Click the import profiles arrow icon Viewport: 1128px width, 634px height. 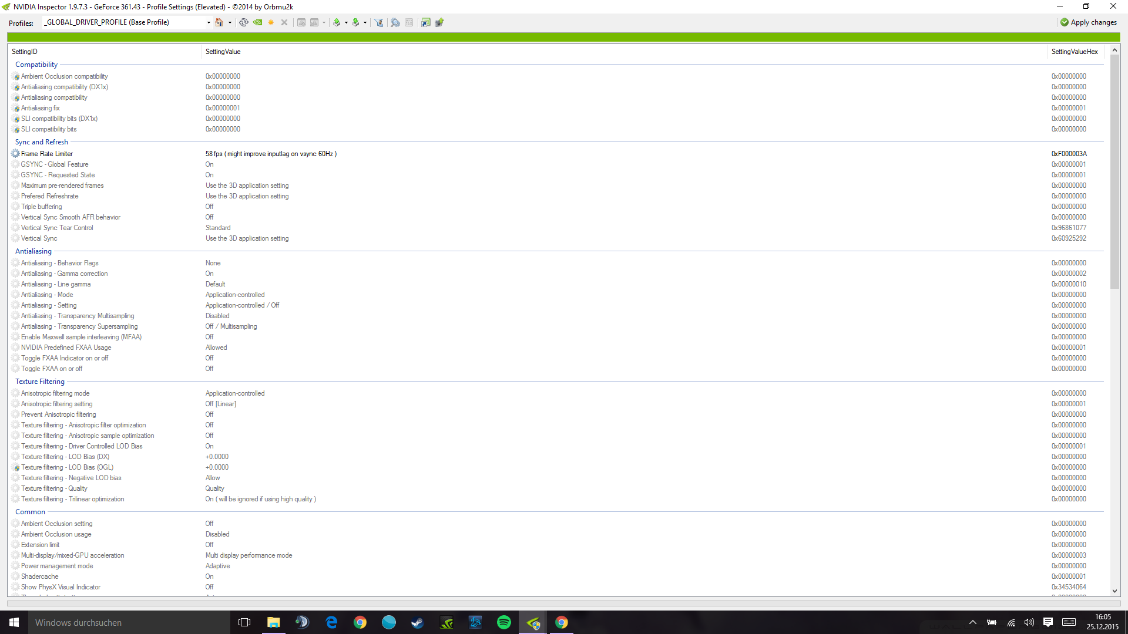[355, 22]
